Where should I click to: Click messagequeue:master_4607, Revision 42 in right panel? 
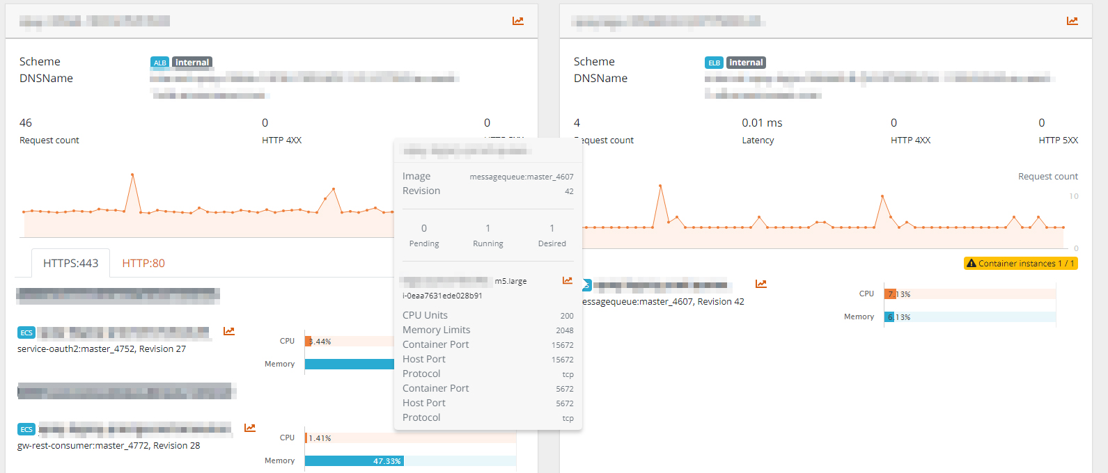click(x=663, y=302)
